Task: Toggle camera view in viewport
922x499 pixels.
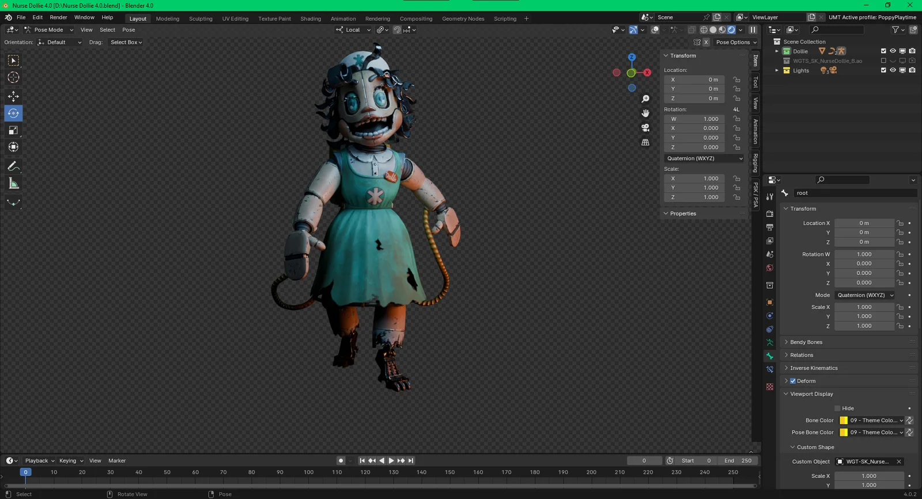Action: point(645,127)
